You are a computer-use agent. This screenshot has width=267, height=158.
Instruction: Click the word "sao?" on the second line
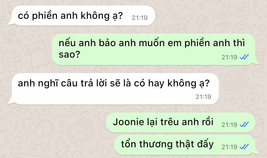[69, 55]
